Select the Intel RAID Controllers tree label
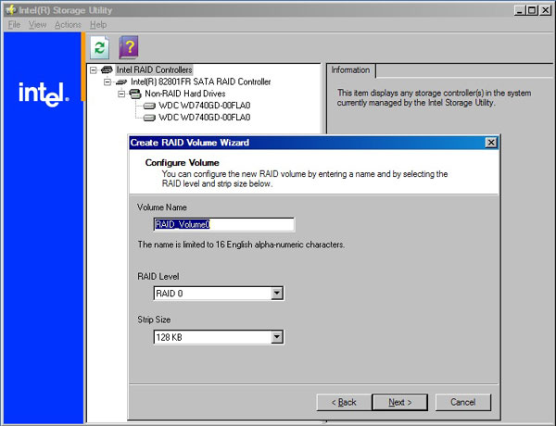Screen dimensions: 556x426 tap(154, 69)
